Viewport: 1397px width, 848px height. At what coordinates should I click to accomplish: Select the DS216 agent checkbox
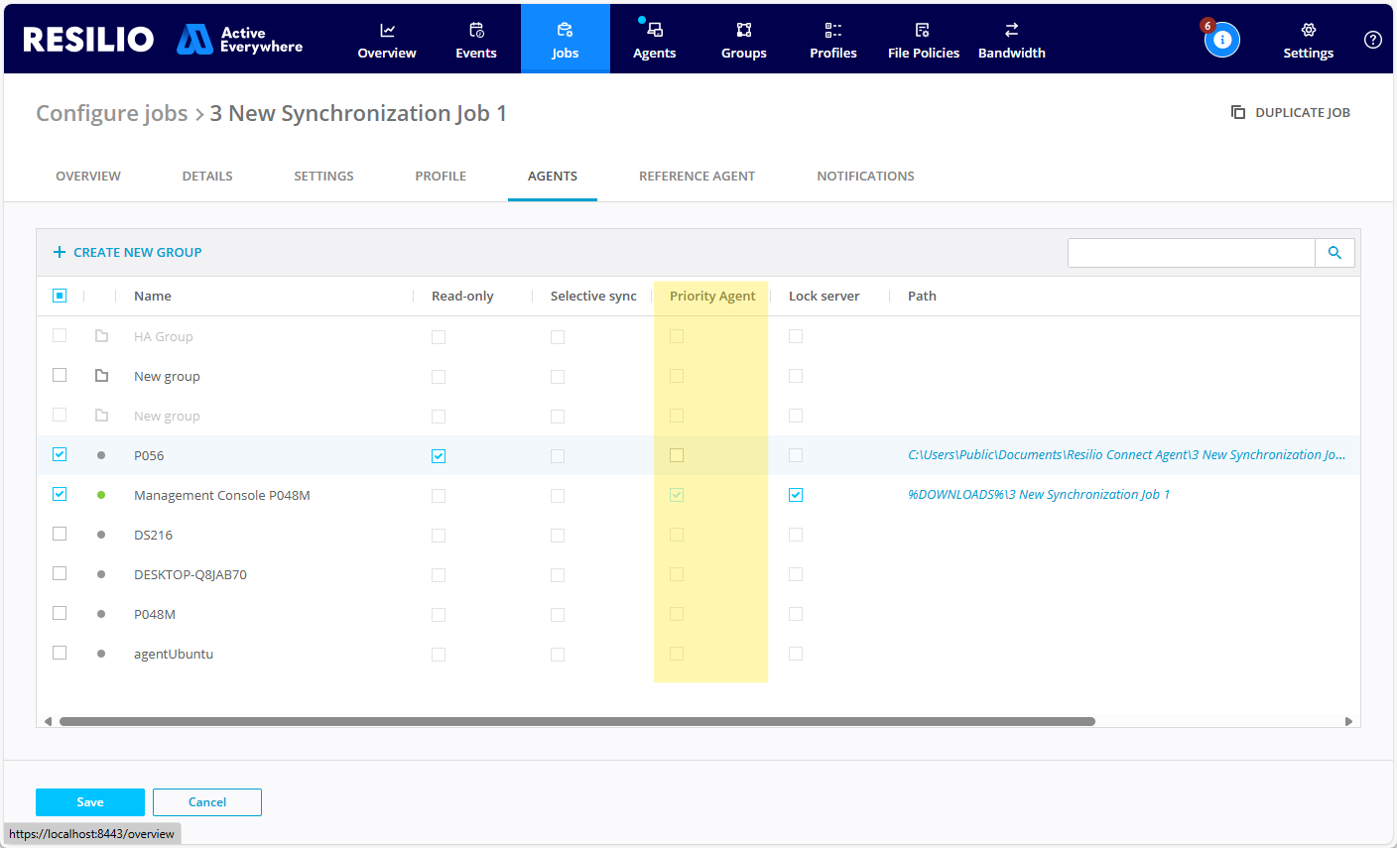[60, 535]
